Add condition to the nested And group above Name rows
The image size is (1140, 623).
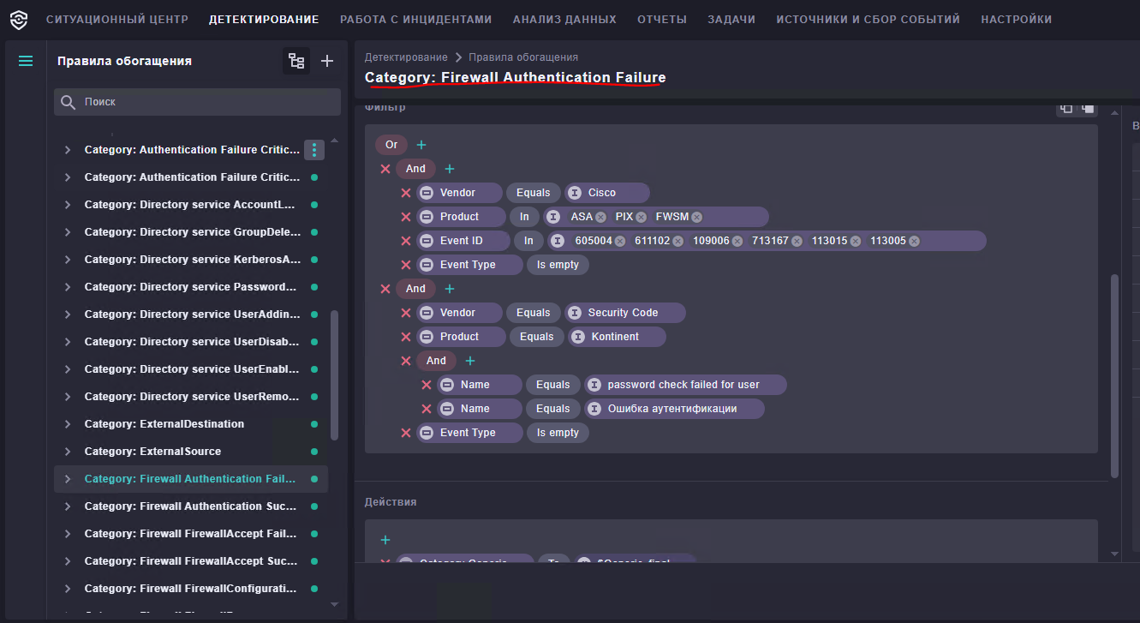pyautogui.click(x=469, y=361)
